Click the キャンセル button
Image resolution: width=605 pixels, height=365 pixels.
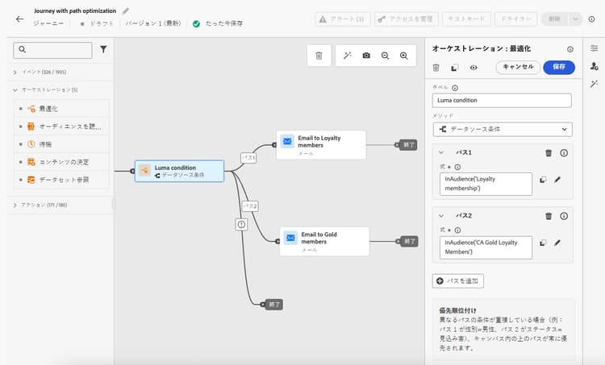pyautogui.click(x=518, y=67)
